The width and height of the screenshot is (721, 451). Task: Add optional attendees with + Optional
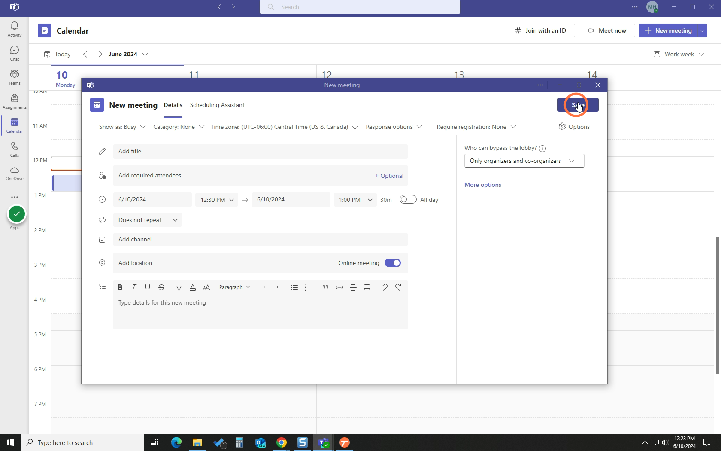389,176
